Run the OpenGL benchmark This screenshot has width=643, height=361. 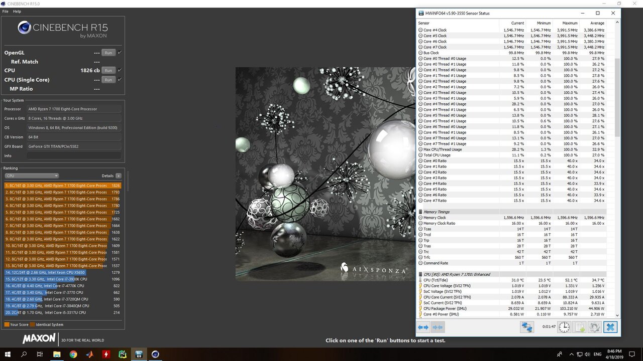click(108, 52)
